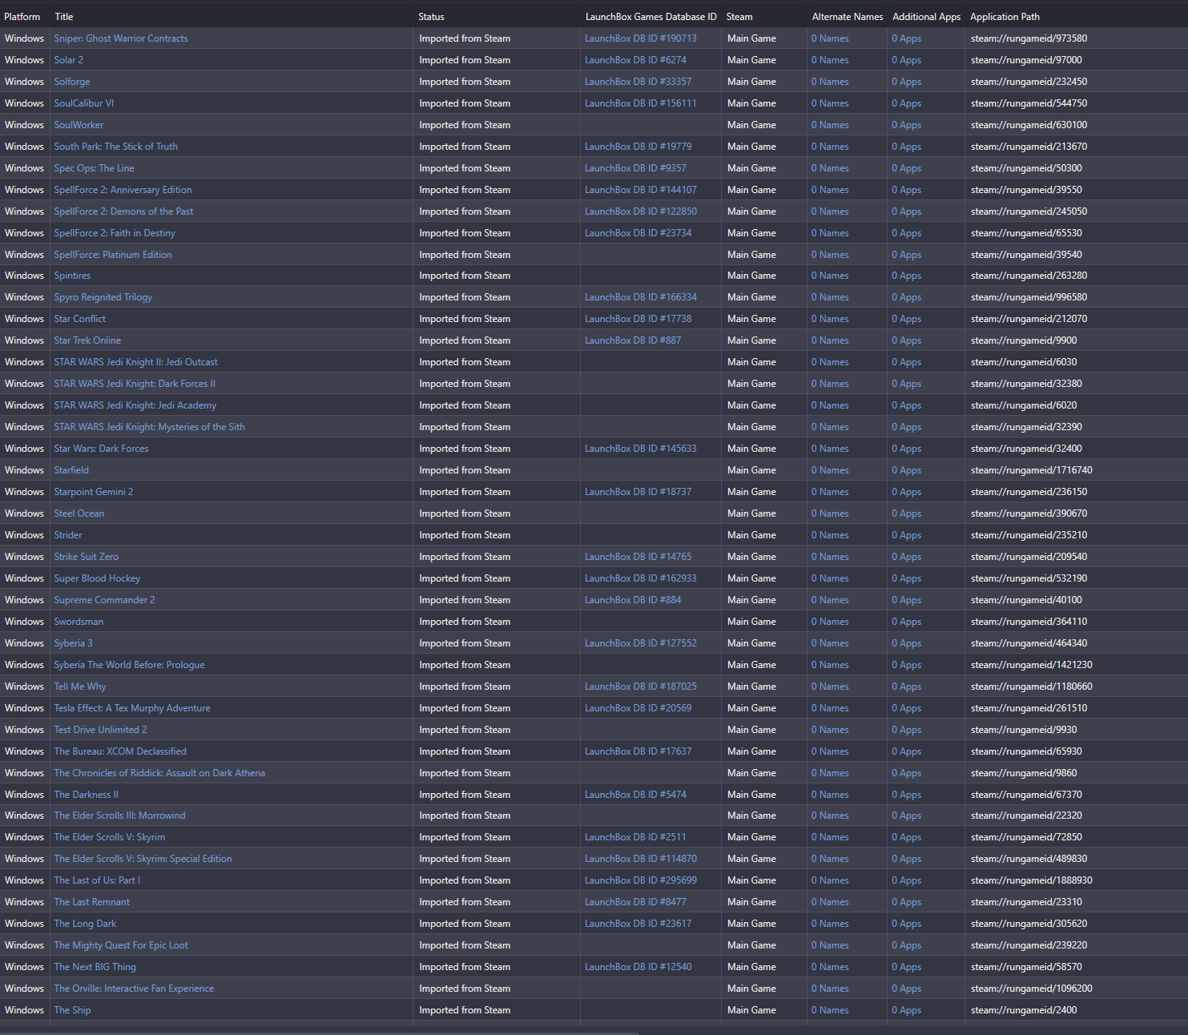Click 0 Names in the Spintires row
The height and width of the screenshot is (1035, 1188).
[830, 276]
